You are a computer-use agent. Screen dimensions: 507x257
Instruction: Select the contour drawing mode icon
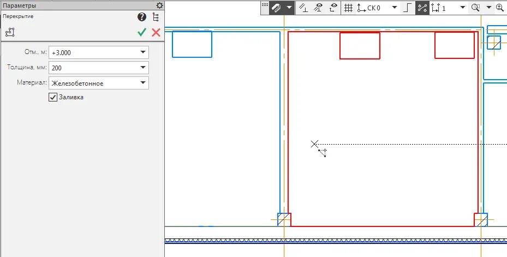tap(10, 32)
